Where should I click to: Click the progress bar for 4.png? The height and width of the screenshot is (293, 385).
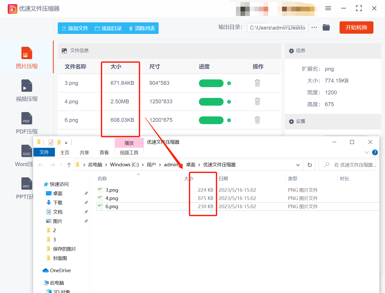click(x=211, y=102)
